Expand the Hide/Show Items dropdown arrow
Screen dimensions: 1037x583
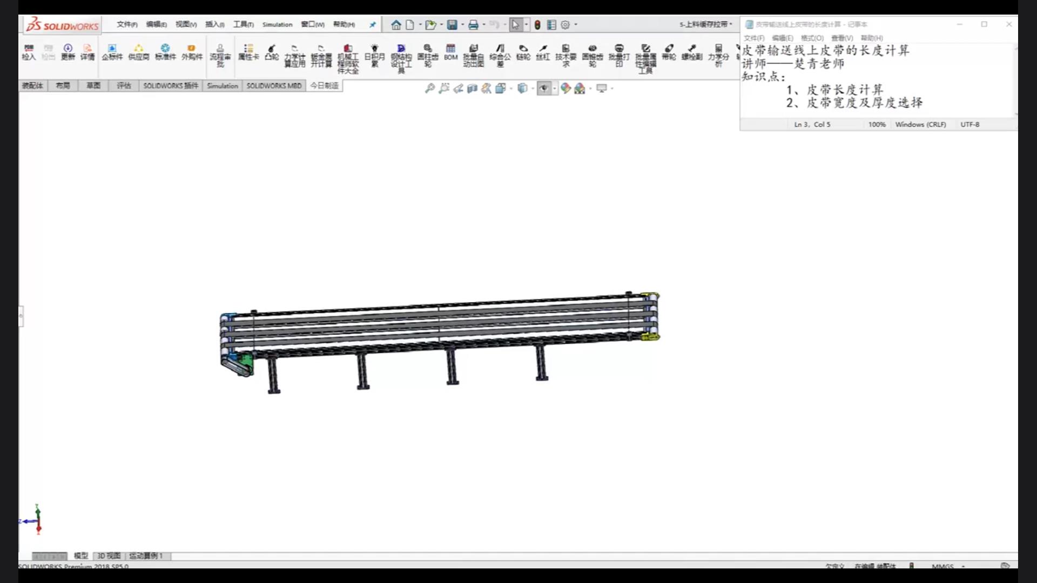[555, 89]
